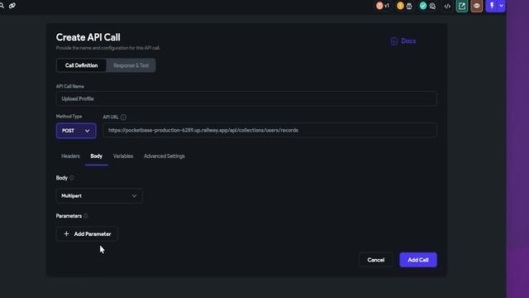Click the Docs document icon
The height and width of the screenshot is (298, 529).
click(x=393, y=41)
